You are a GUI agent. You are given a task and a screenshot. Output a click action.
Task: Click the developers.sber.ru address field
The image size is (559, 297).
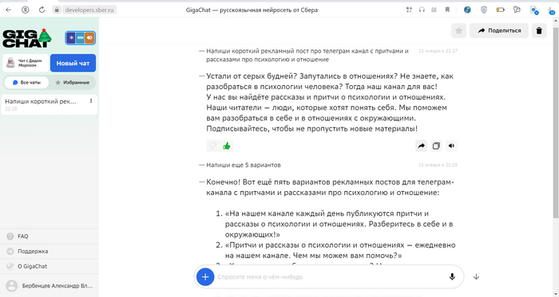point(89,10)
